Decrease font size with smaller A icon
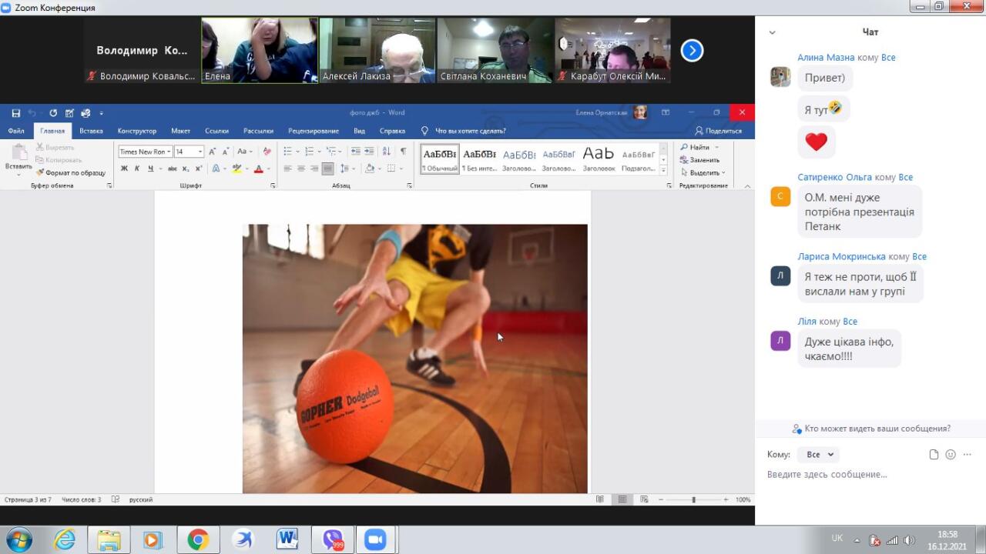Viewport: 986px width, 554px height. 225,152
